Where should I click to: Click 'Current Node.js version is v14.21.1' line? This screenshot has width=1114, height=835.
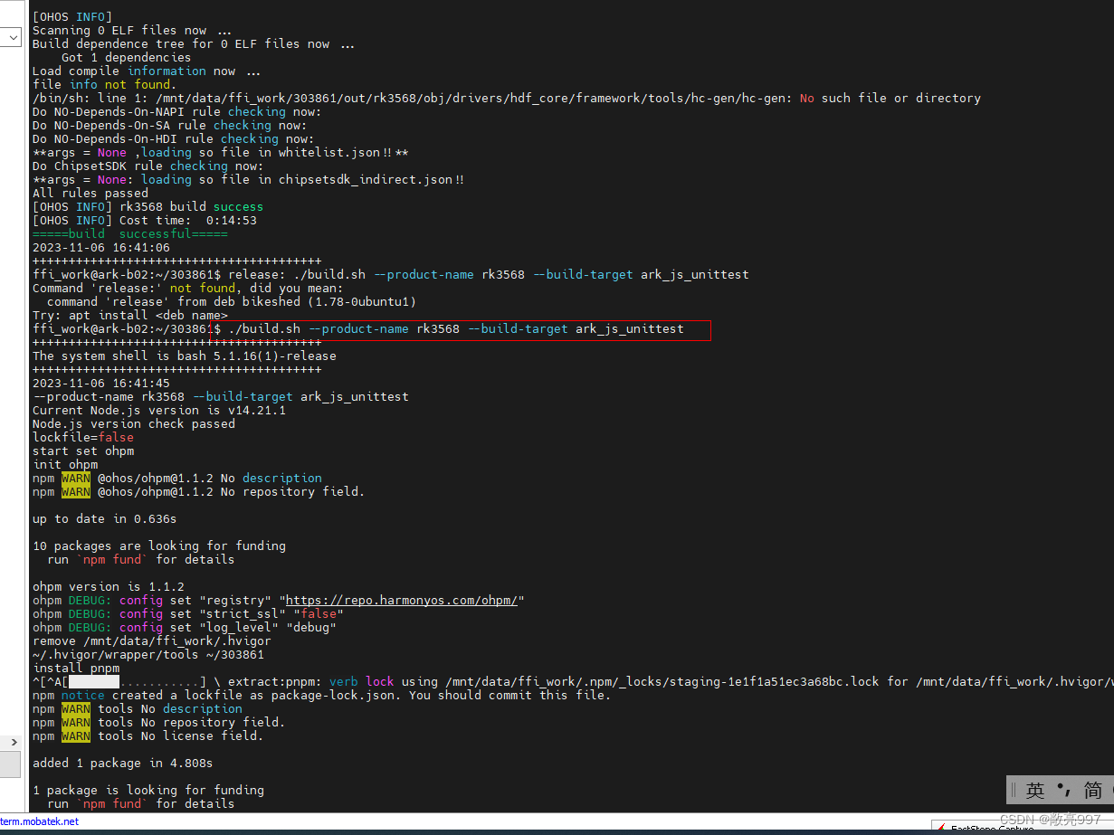click(x=159, y=410)
